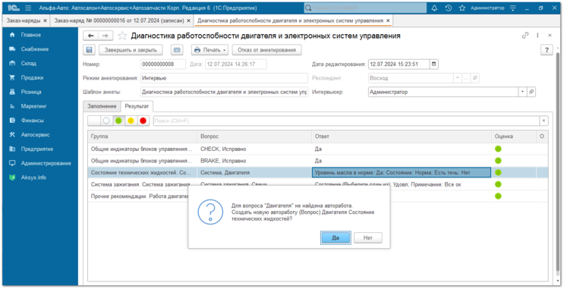Open the Автосервис sidebar section

(x=35, y=135)
